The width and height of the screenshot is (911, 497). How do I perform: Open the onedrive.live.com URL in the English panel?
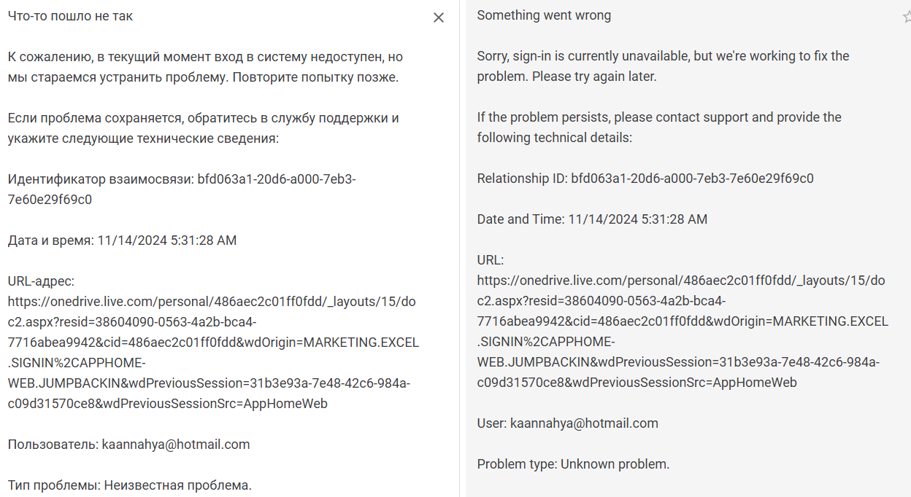tap(683, 332)
